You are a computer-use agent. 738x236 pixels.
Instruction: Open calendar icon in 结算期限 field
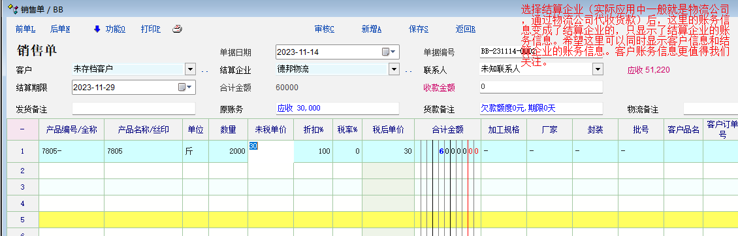[x=184, y=87]
